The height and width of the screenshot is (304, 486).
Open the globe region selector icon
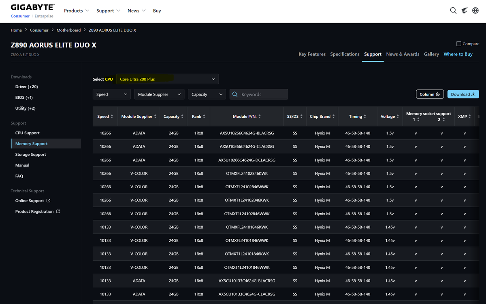pos(475,11)
